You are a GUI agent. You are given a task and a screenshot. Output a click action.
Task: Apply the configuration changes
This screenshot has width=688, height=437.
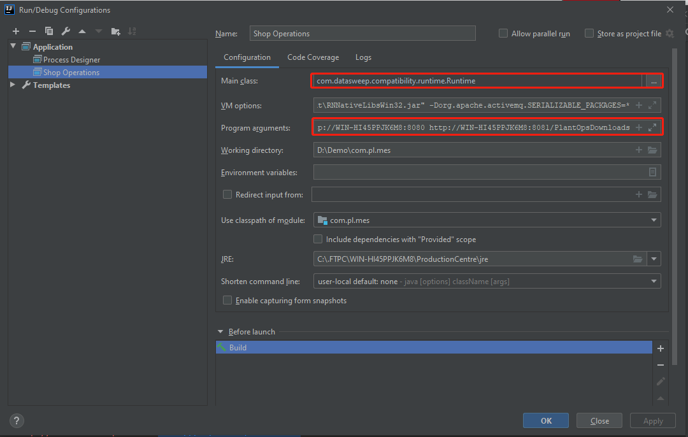652,420
